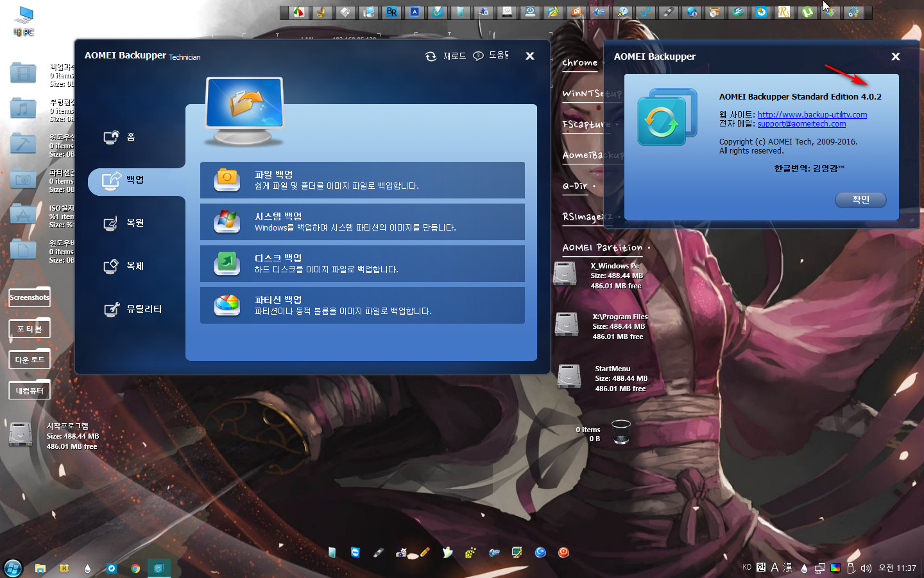Open the 다운로드 folder tab on desktop
The width and height of the screenshot is (924, 578).
click(x=30, y=360)
